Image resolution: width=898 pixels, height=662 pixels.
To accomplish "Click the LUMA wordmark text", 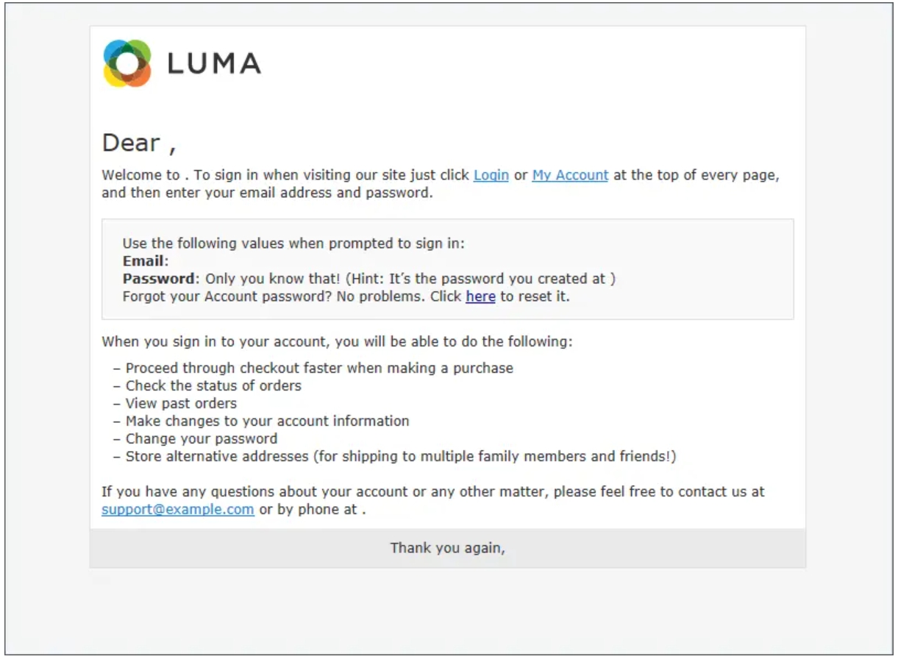I will pyautogui.click(x=214, y=64).
